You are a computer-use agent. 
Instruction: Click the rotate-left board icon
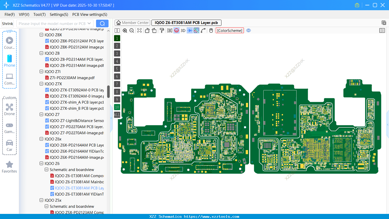point(147,30)
